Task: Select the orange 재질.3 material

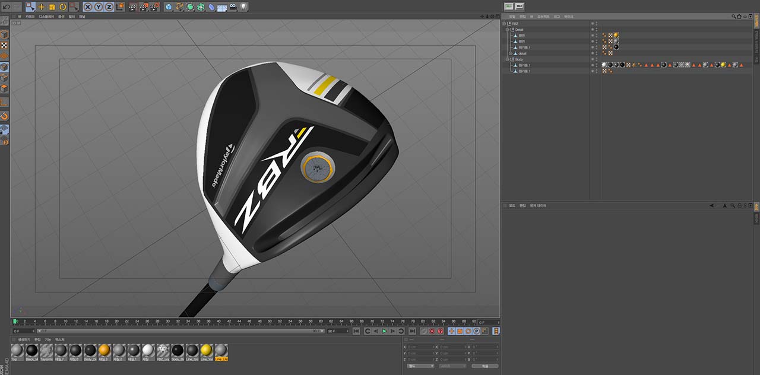Action: coord(104,352)
